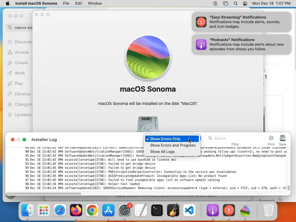This screenshot has width=296, height=222.
Task: Click log line 92 about license doc
Action: (101, 160)
